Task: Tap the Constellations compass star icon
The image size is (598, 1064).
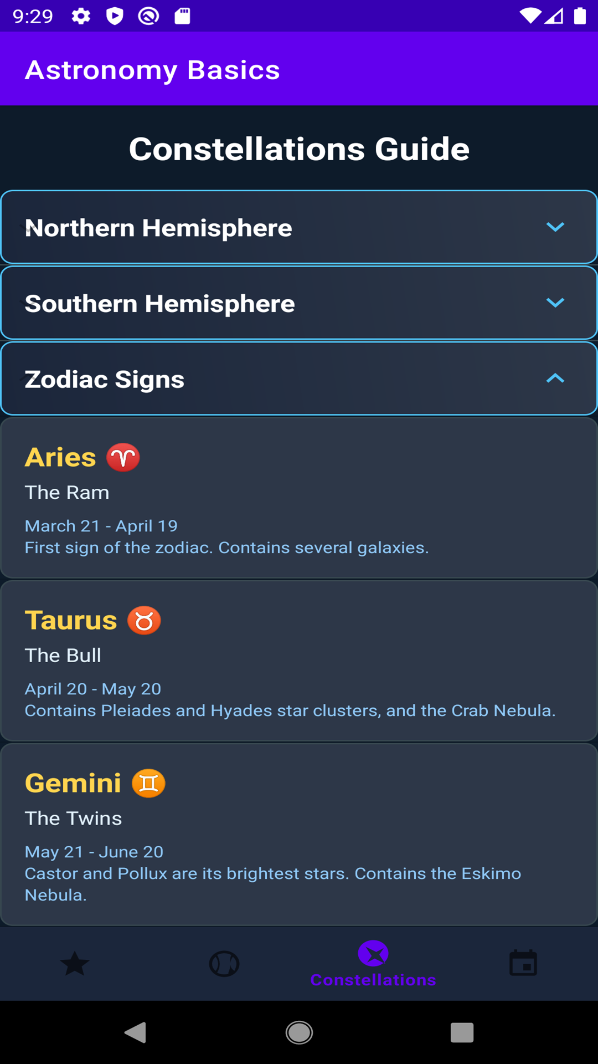Action: pyautogui.click(x=373, y=953)
